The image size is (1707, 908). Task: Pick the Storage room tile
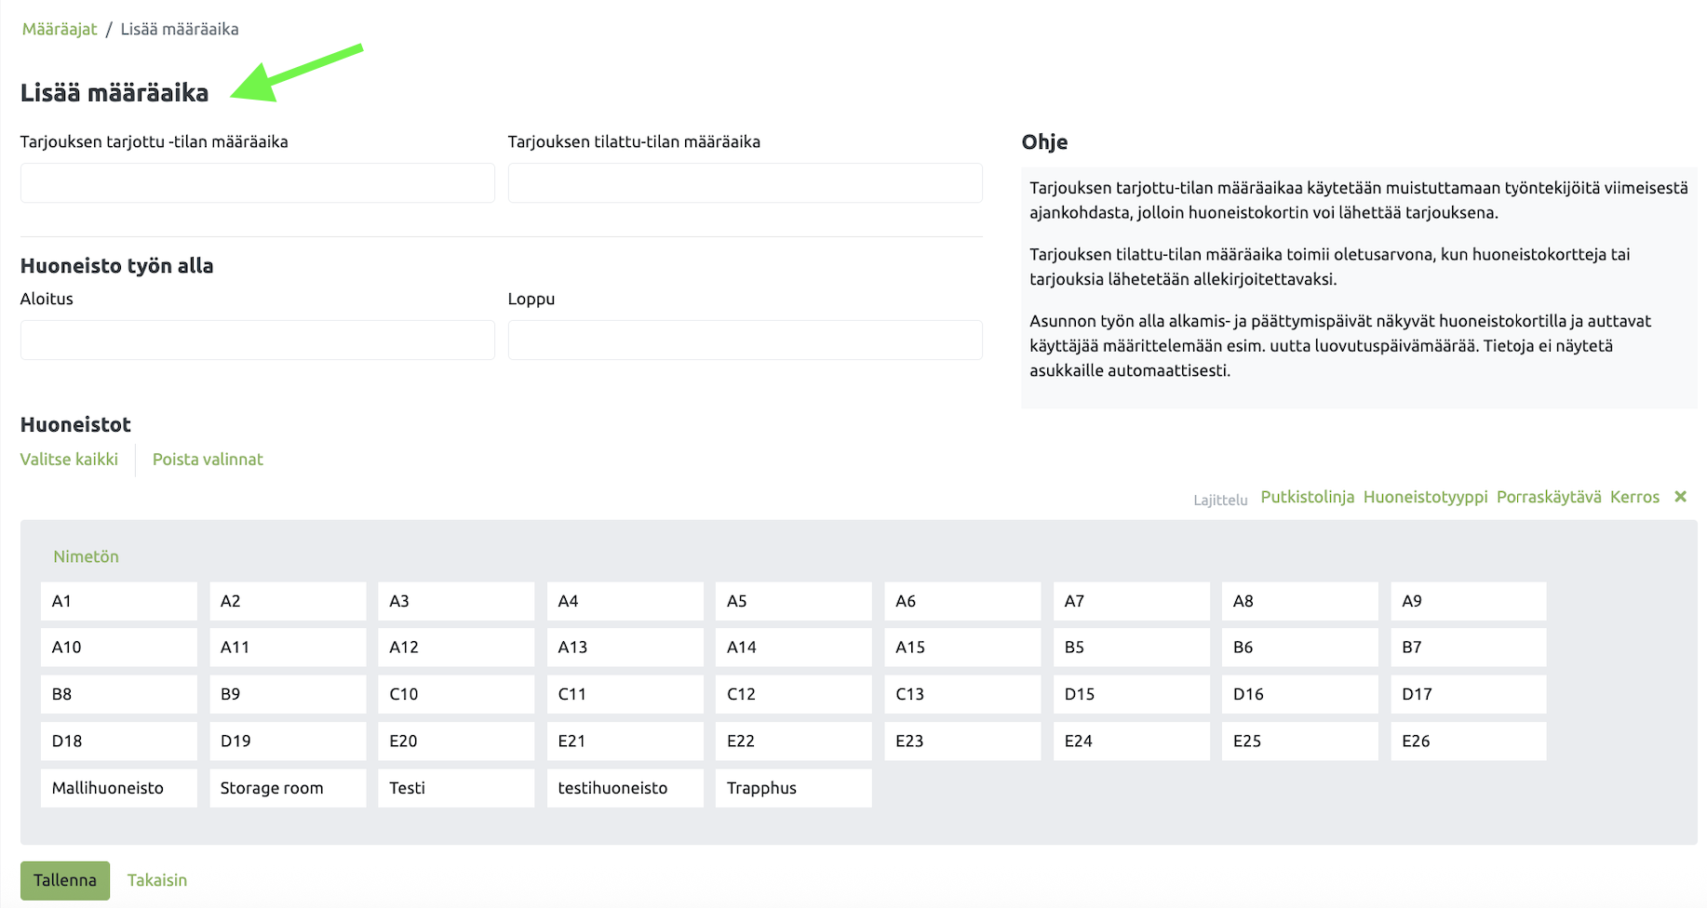click(x=288, y=788)
